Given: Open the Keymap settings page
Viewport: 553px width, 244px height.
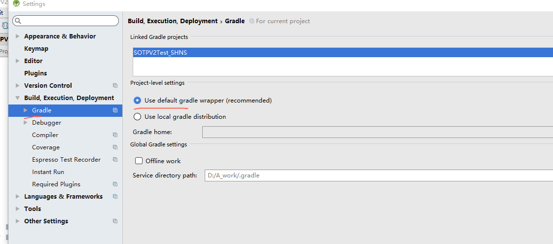Looking at the screenshot, I should coord(36,49).
